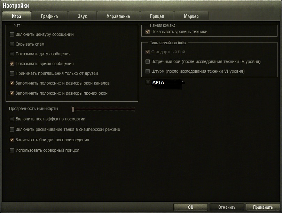Uncheck Показывать уровень техники
Viewport: 282px width, 213px height.
click(148, 32)
